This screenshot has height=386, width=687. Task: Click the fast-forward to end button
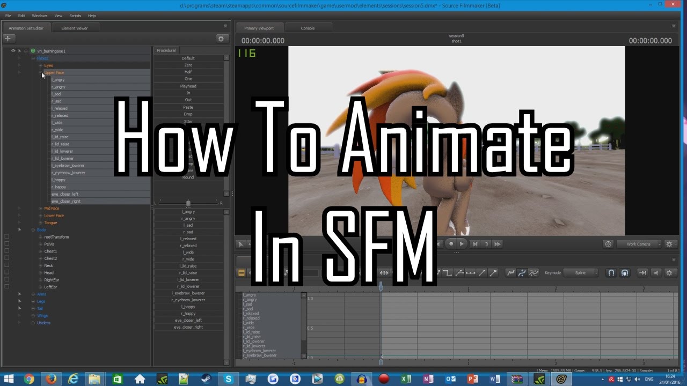point(498,244)
